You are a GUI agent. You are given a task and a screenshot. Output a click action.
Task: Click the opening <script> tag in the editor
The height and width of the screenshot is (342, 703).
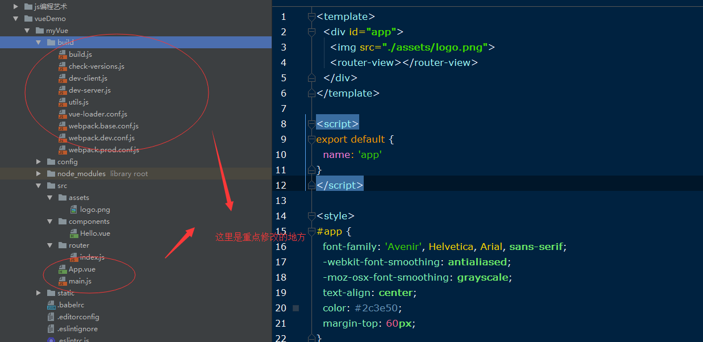pos(338,124)
